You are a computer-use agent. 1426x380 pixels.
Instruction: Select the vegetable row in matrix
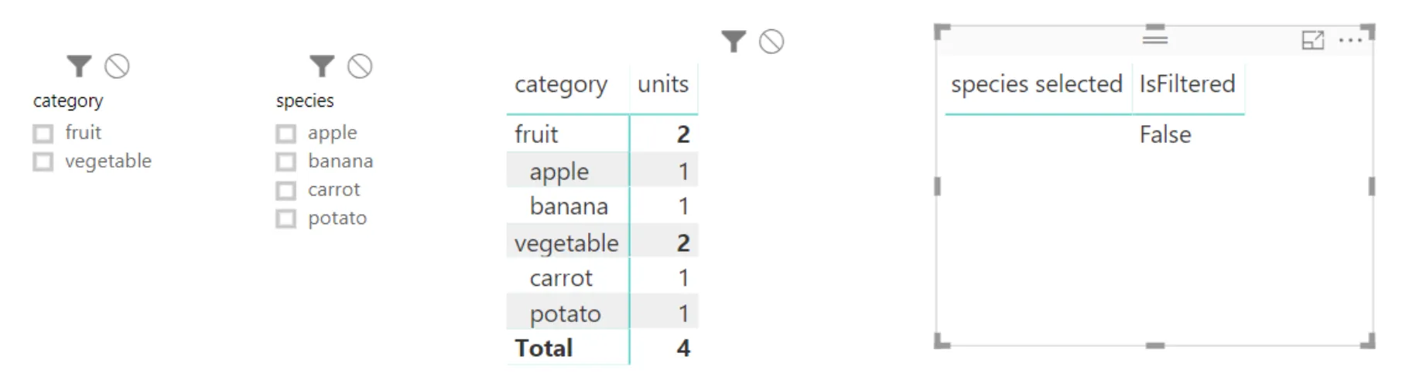tap(566, 243)
